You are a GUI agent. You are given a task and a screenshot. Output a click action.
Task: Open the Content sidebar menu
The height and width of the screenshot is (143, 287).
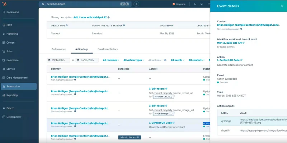pyautogui.click(x=9, y=43)
